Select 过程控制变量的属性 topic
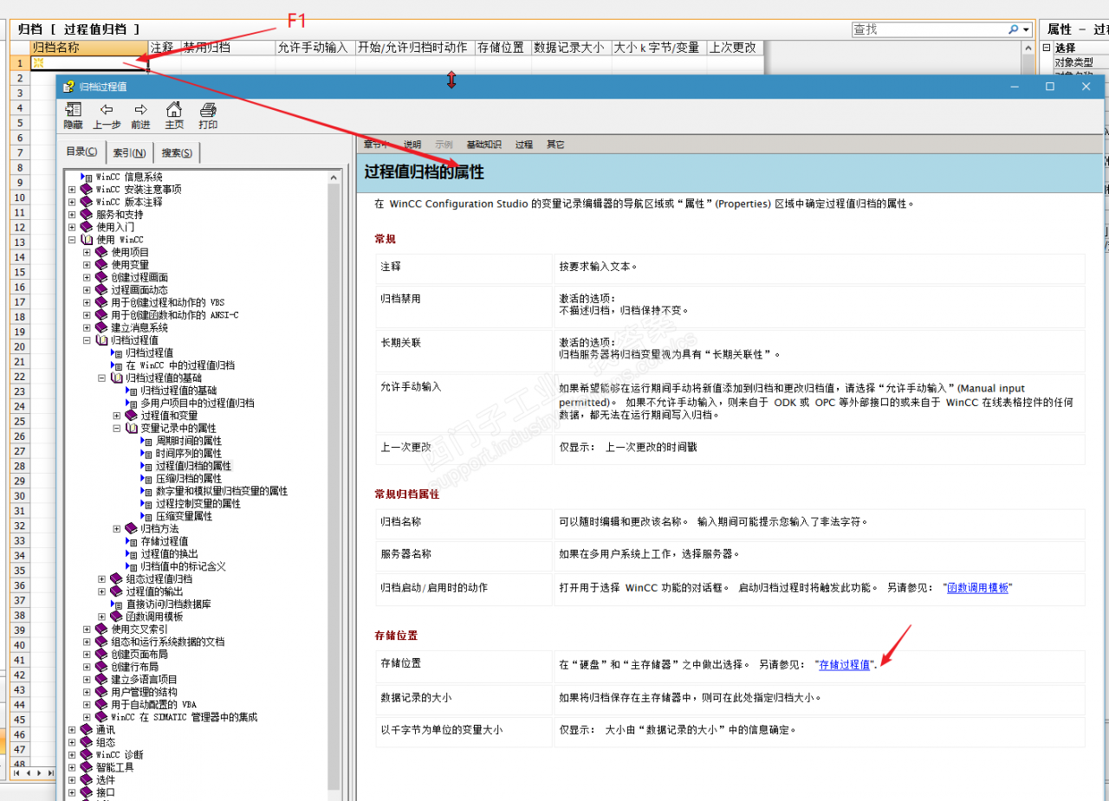The image size is (1109, 801). click(x=198, y=504)
